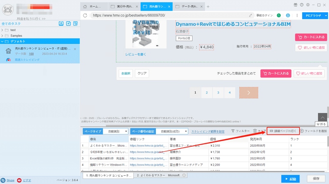Click the フィルター funnel icon
329x184 pixels.
tap(233, 131)
